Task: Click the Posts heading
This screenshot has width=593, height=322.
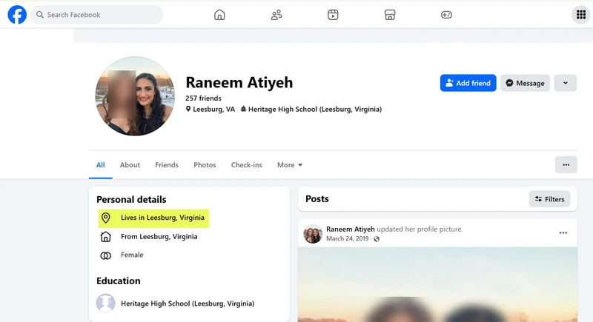Action: pos(317,199)
